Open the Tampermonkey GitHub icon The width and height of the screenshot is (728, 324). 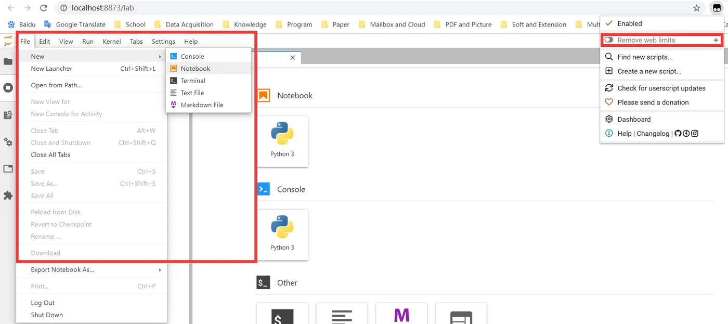tap(678, 134)
